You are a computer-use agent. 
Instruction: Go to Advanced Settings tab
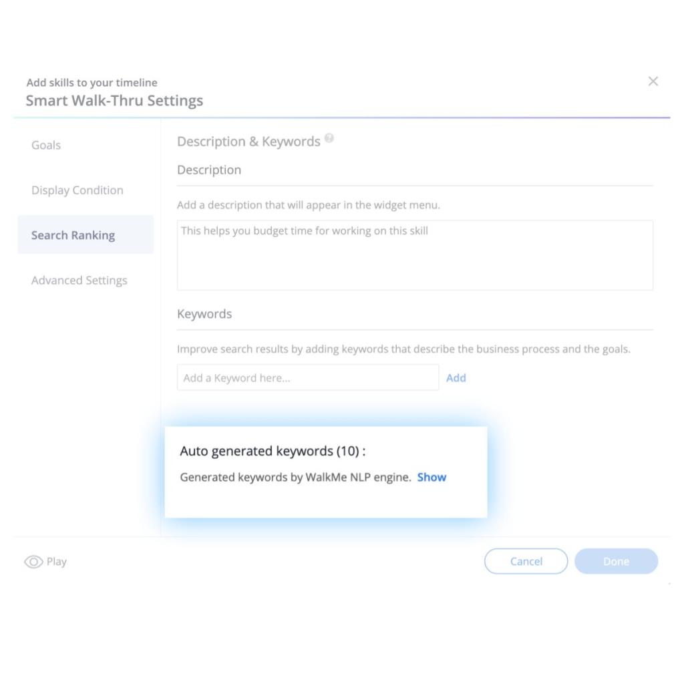(79, 281)
